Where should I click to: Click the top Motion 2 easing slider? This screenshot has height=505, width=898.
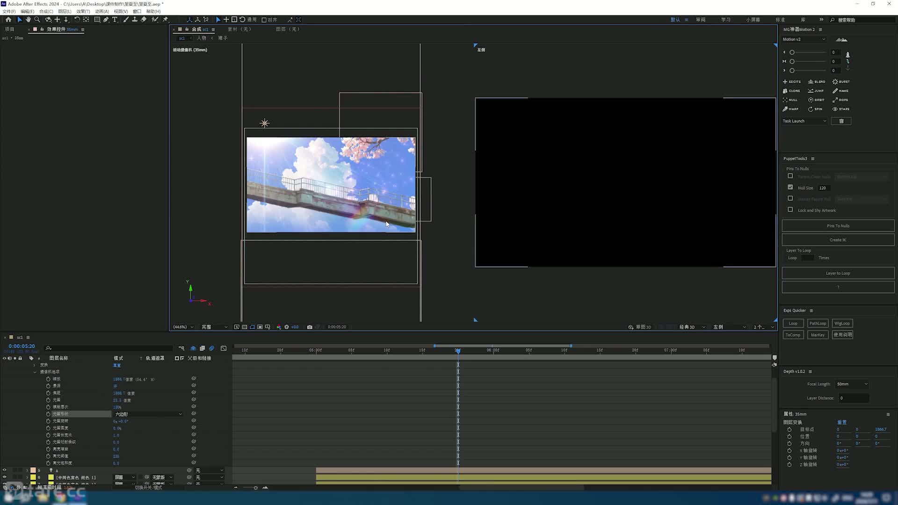tap(808, 52)
